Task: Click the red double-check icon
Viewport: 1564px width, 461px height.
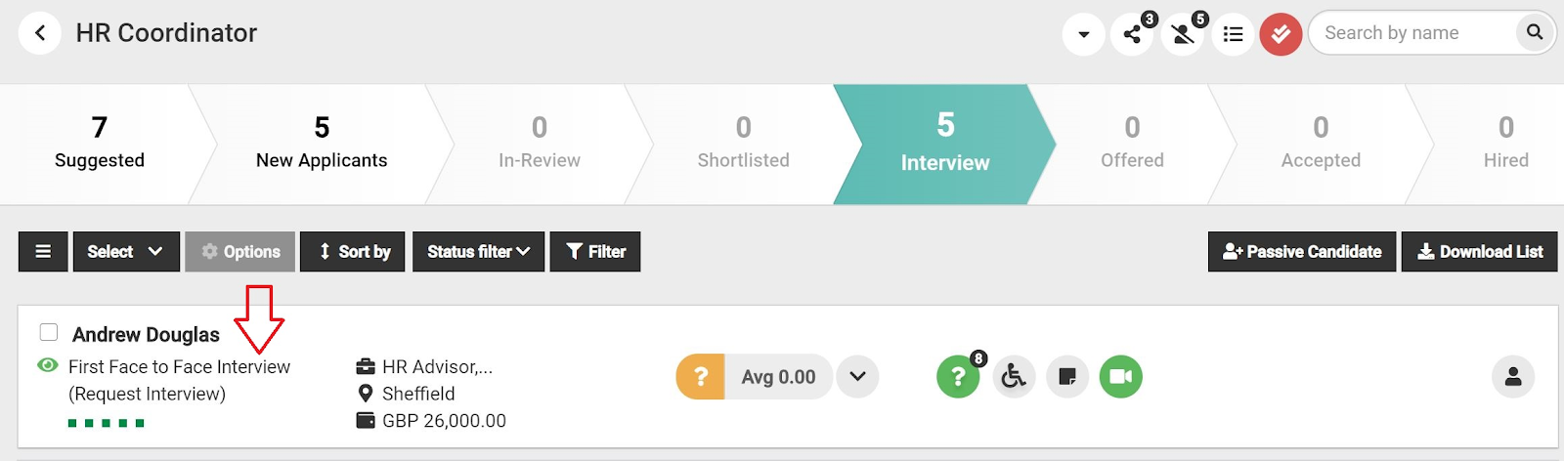Action: pyautogui.click(x=1281, y=34)
